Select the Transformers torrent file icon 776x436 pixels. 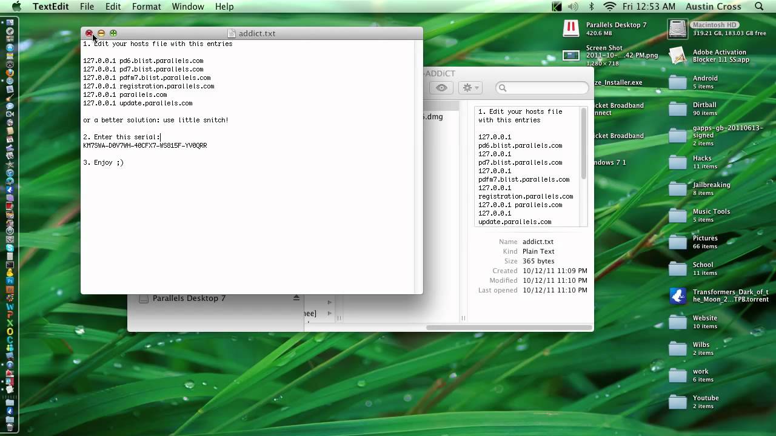pos(678,296)
